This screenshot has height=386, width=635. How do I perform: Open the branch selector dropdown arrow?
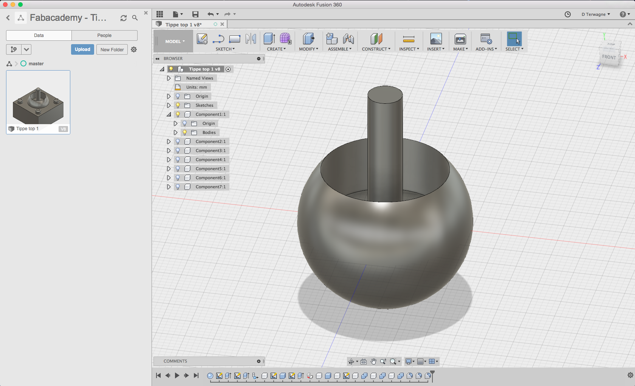click(x=26, y=49)
